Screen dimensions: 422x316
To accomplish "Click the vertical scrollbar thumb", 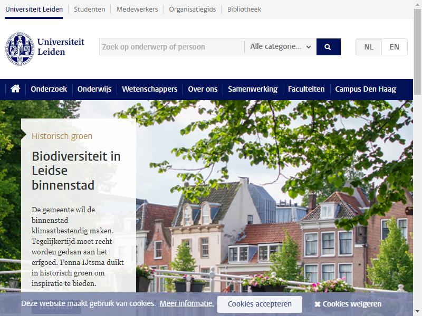I will pyautogui.click(x=417, y=52).
